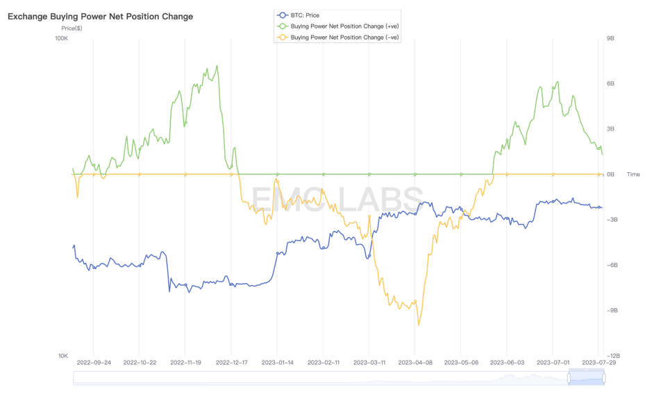Click the 2023-01-14 x-axis date label
Viewport: 652px width, 394px height.
point(277,362)
